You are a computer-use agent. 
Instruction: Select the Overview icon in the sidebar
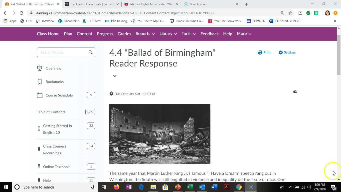tap(40, 68)
